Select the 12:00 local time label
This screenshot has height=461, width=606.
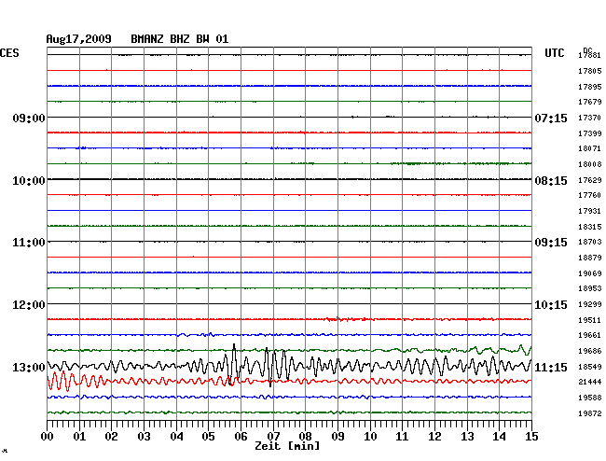(29, 305)
